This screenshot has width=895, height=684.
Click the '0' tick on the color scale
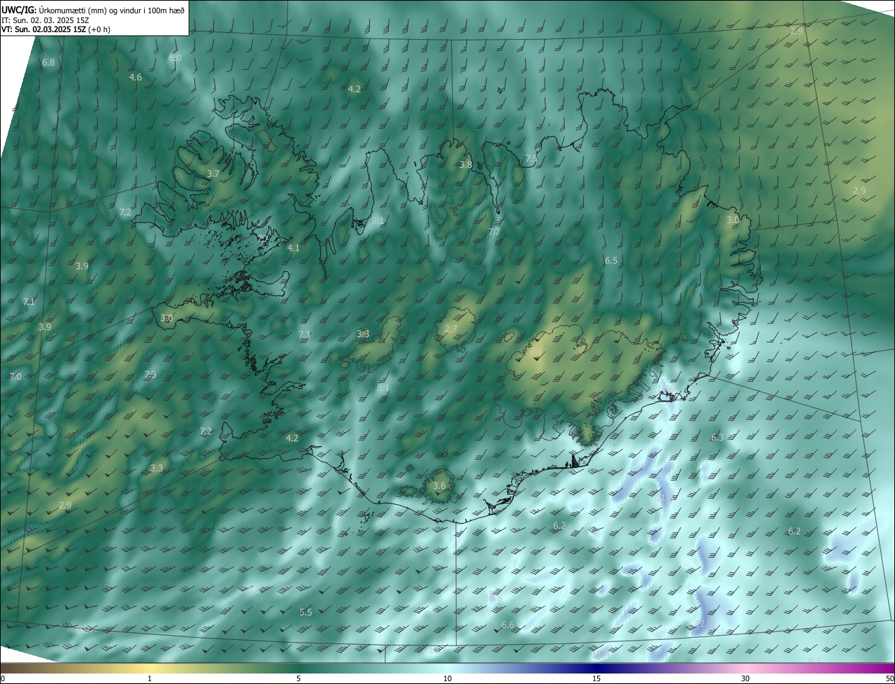coord(3,678)
